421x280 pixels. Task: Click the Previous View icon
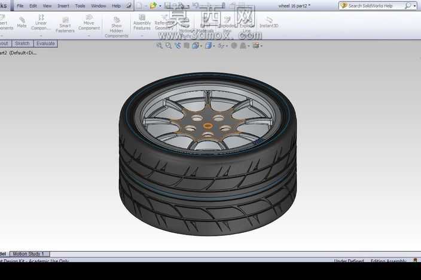178,46
